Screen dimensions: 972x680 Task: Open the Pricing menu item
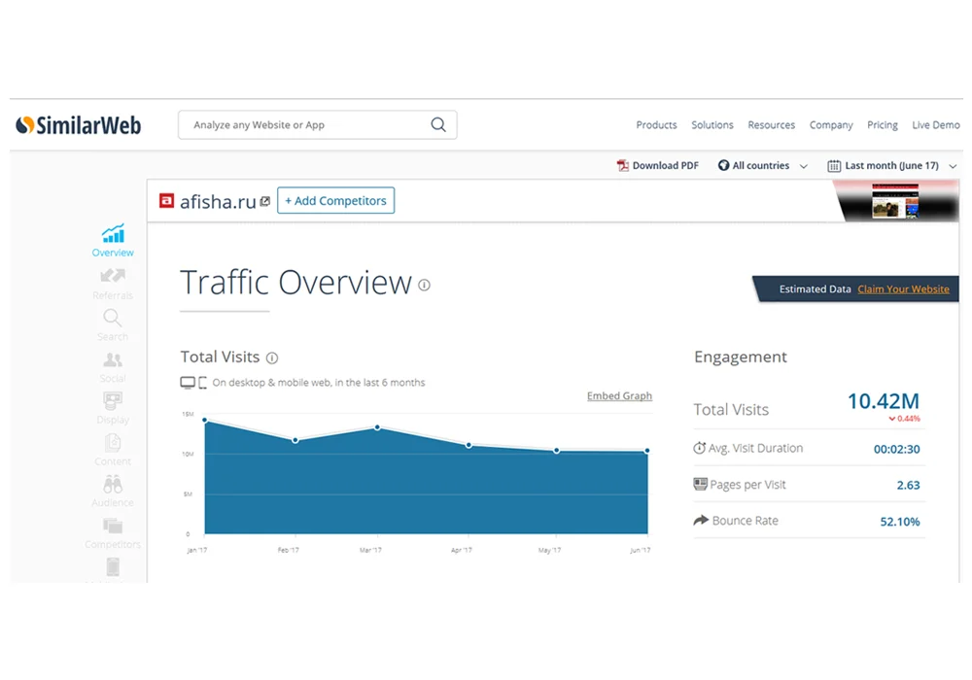tap(883, 125)
